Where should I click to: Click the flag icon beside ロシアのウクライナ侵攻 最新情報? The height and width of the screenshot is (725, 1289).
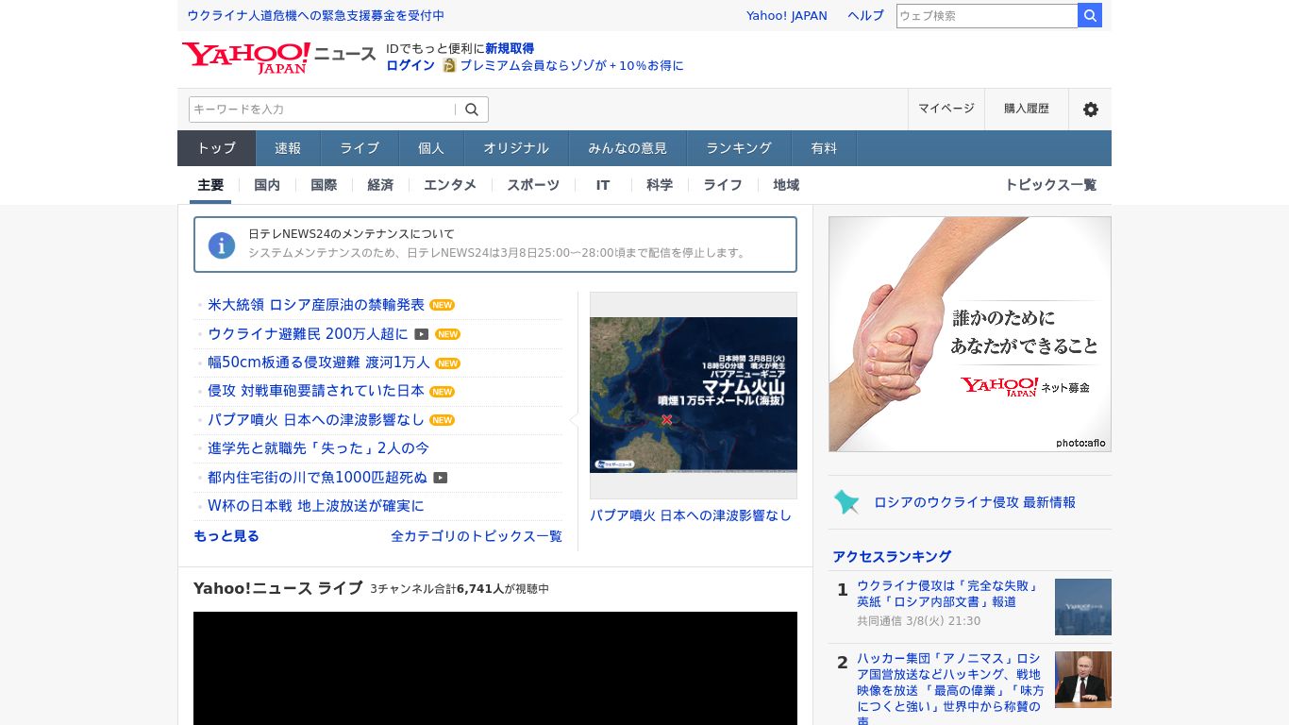tap(846, 502)
